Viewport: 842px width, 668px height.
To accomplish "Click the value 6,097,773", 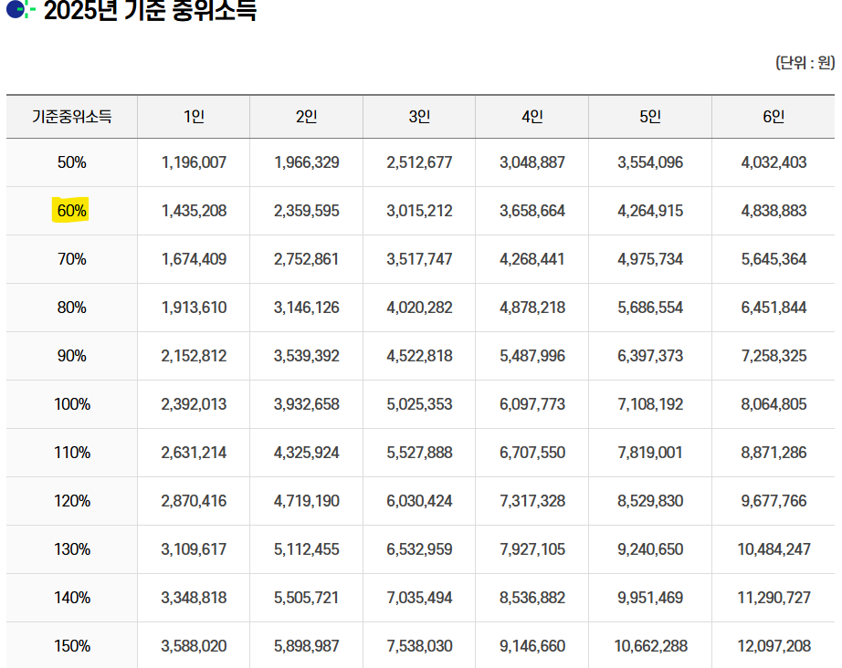I will pyautogui.click(x=532, y=404).
